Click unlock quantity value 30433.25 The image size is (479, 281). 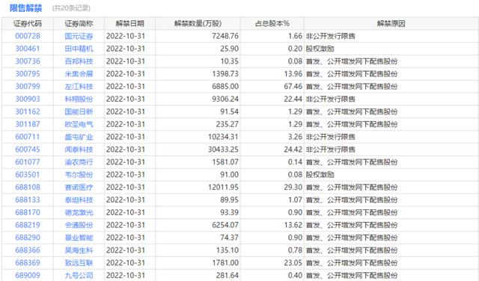tap(223, 149)
